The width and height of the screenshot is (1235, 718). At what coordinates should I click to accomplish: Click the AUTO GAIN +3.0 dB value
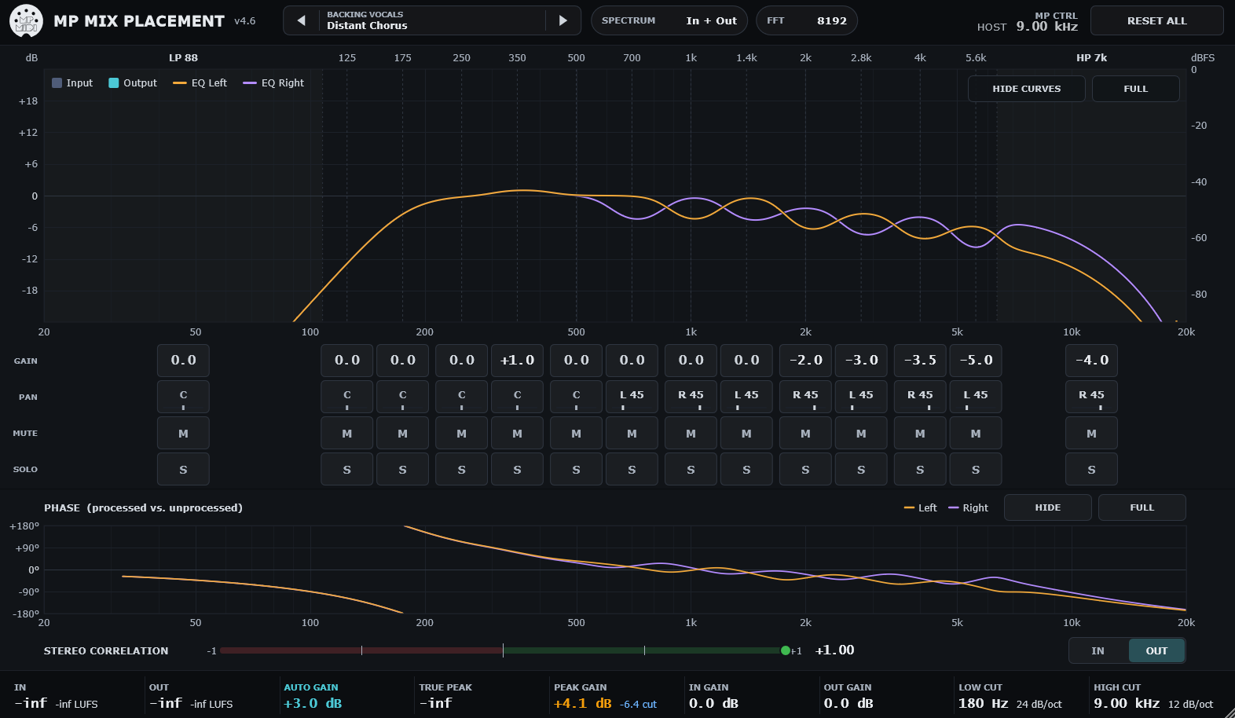pyautogui.click(x=313, y=703)
